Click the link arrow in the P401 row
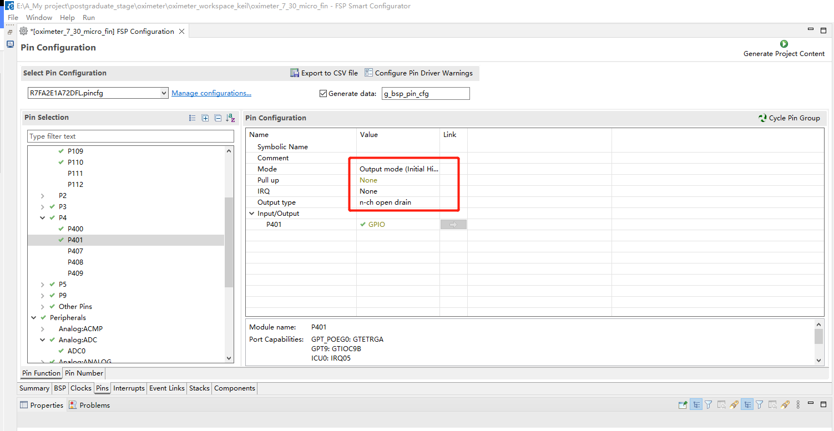 [453, 225]
